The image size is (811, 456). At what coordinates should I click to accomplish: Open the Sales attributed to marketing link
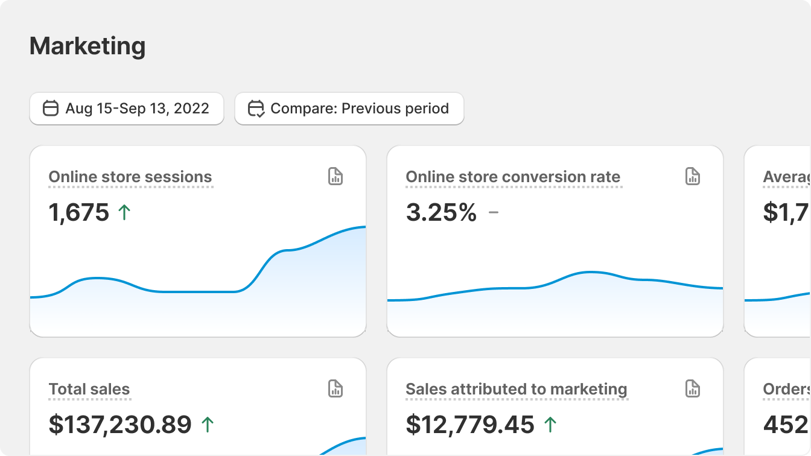pos(517,389)
